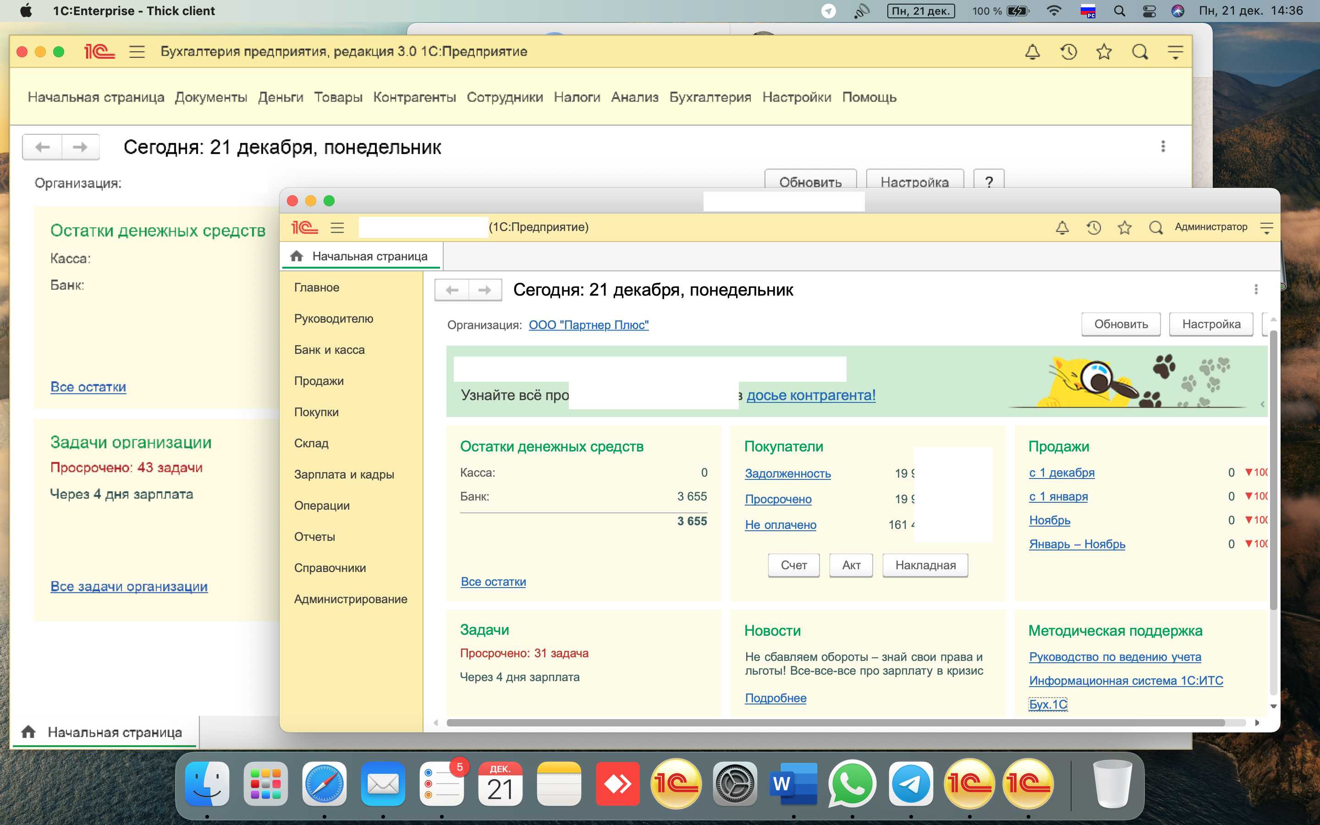1320x825 pixels.
Task: Open Зарплата и кадры section
Action: 344,475
